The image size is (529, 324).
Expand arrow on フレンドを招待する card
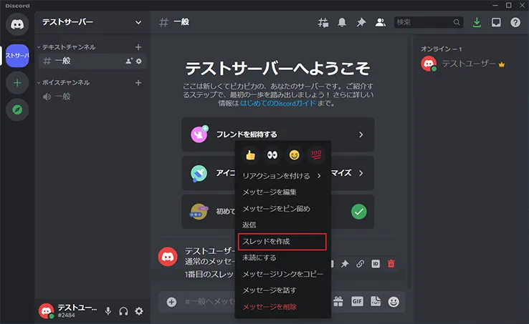[x=361, y=134]
